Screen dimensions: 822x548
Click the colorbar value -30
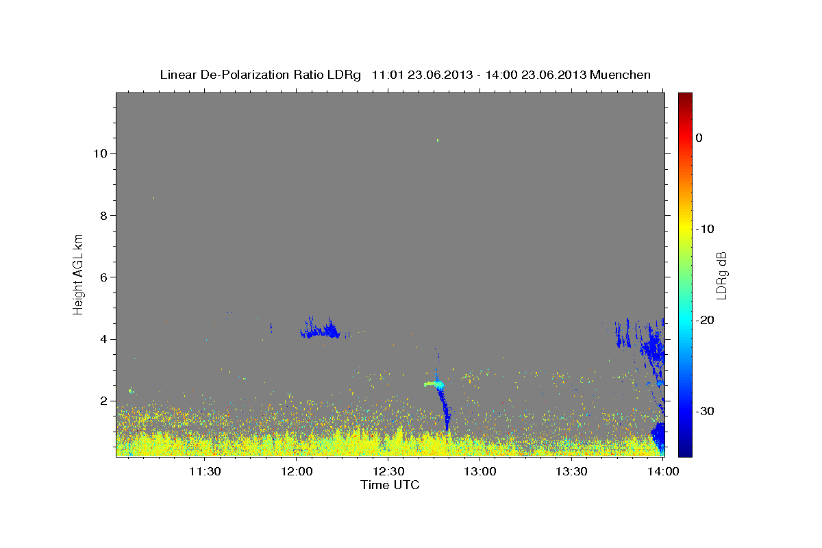coord(706,411)
